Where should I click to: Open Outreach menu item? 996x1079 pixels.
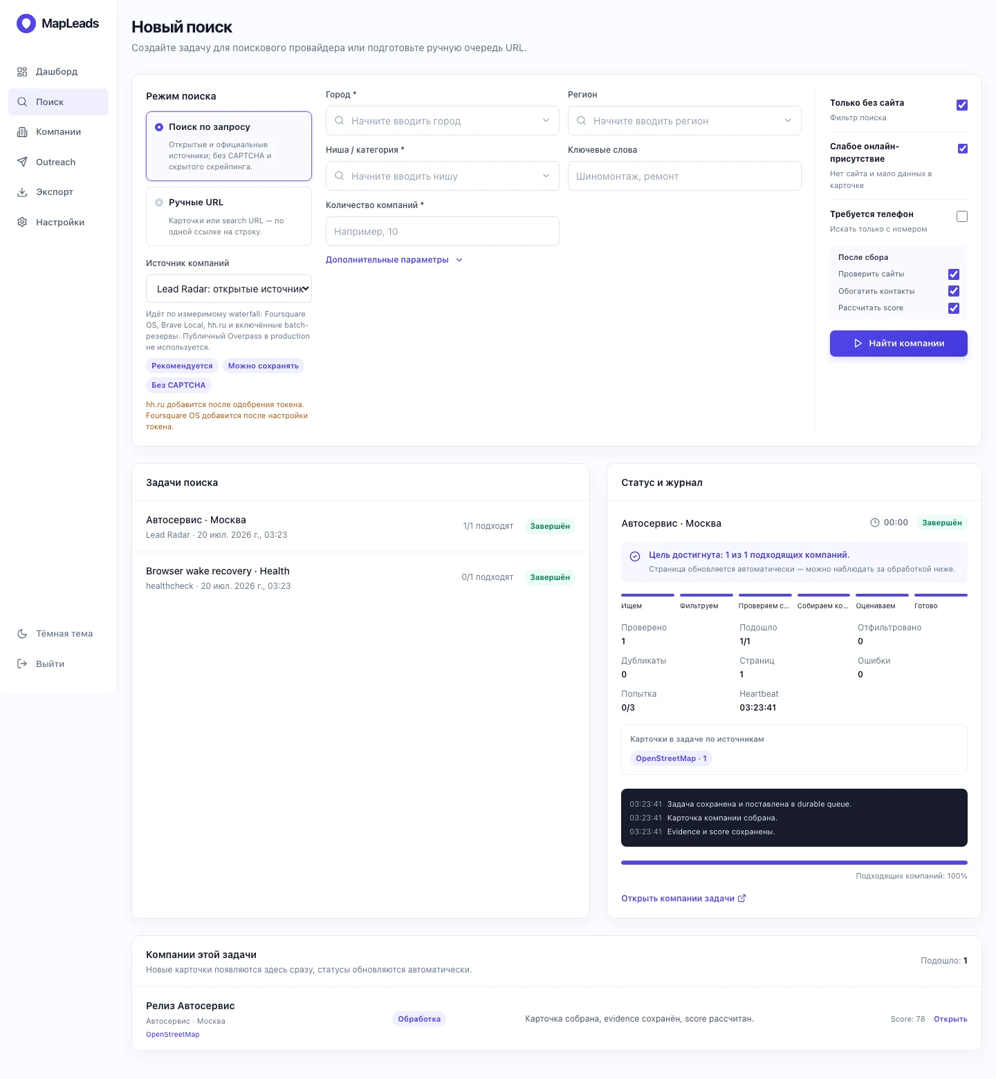click(58, 162)
